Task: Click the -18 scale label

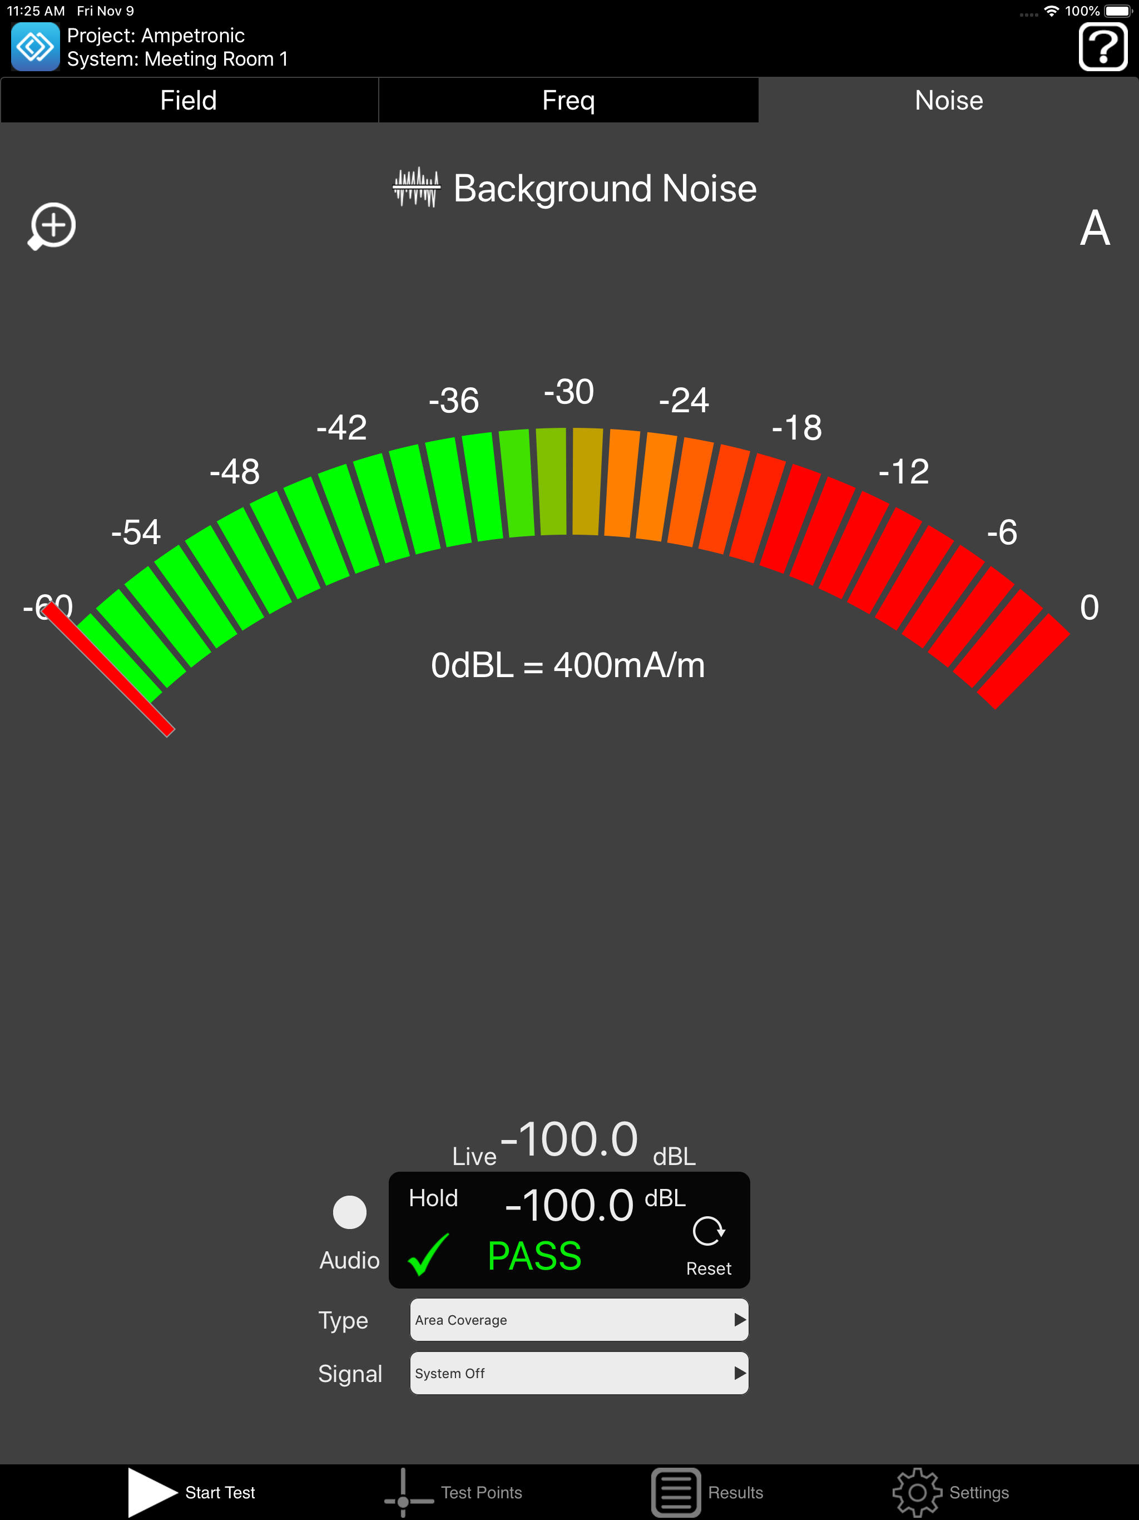Action: (797, 427)
